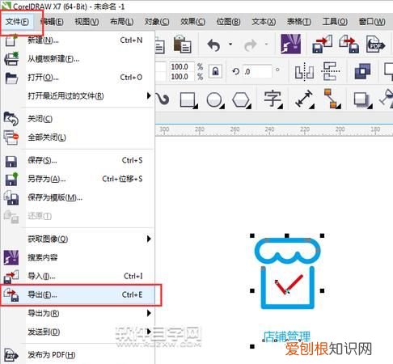Click the undo arrow icon
This screenshot has width=393, height=364.
click(x=213, y=44)
